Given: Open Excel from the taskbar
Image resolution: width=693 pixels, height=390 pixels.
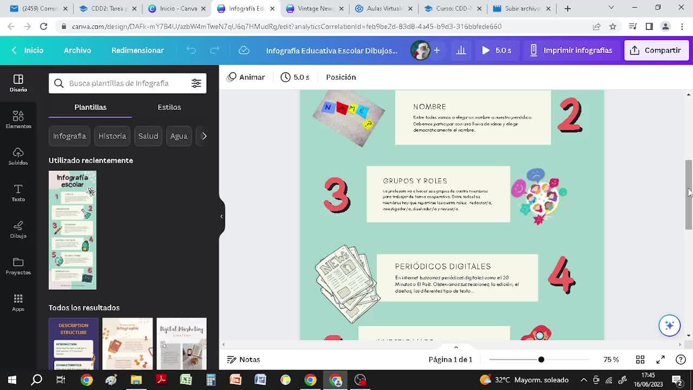Looking at the screenshot, I should 186,380.
